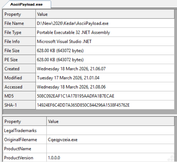Select the File Size property label
Viewport: 177px width, 162px height.
click(x=12, y=51)
